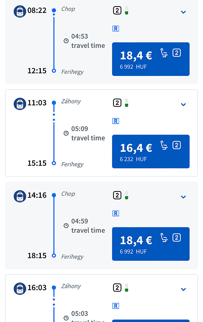
Task: Buy 18,4 € ticket for 08:22 train
Action: point(151,59)
